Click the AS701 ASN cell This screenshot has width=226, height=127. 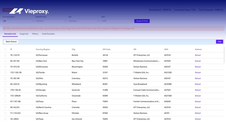pos(167,113)
